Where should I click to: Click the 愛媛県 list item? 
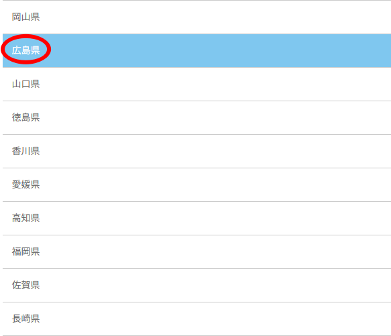(x=197, y=184)
